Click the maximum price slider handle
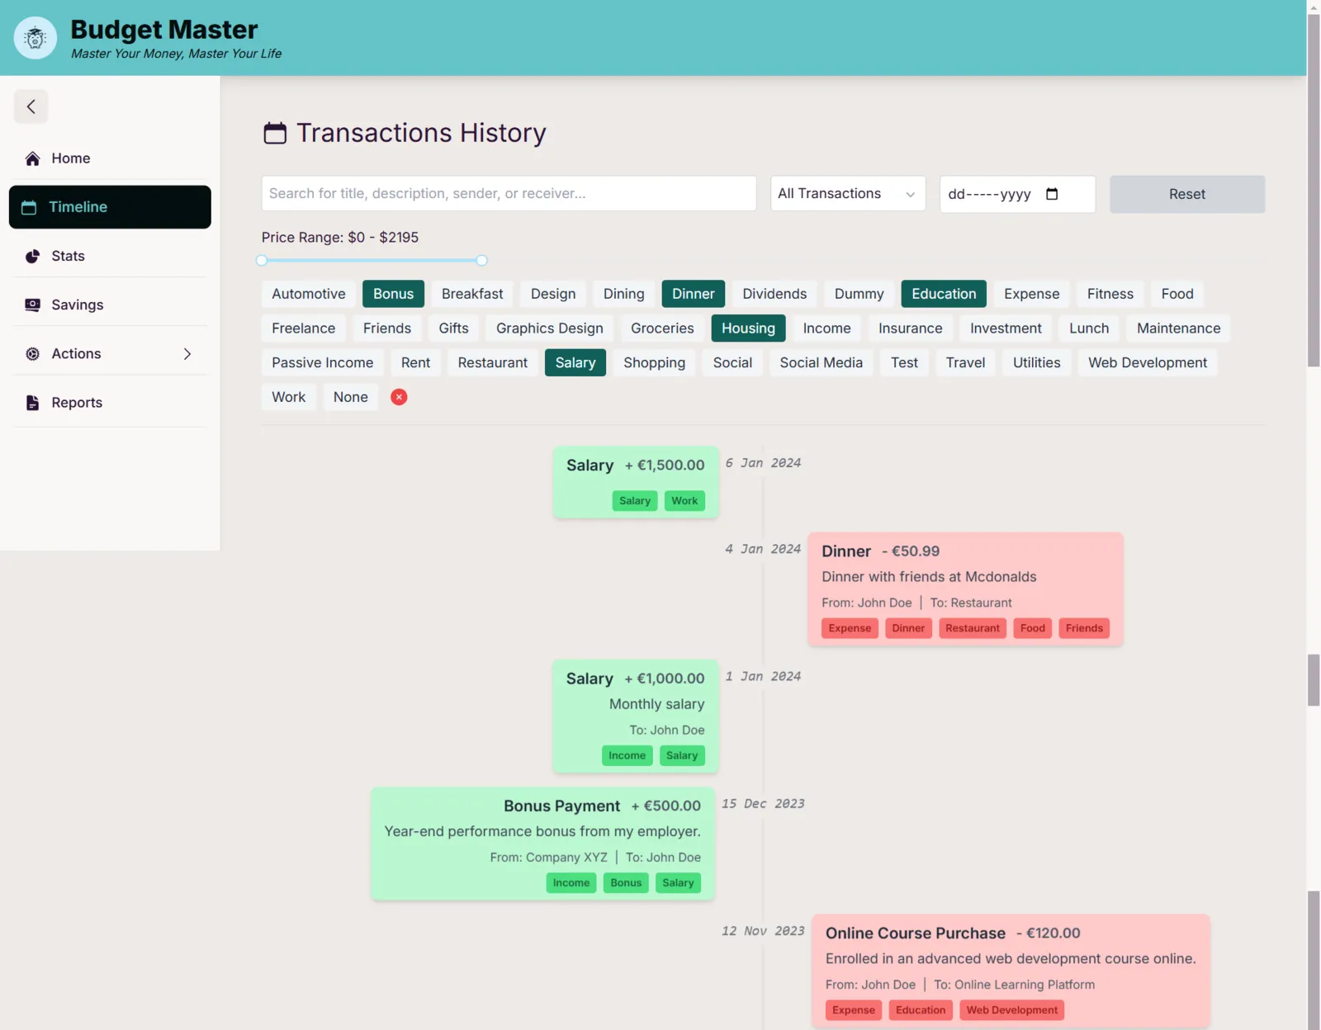Viewport: 1321px width, 1030px height. click(482, 261)
